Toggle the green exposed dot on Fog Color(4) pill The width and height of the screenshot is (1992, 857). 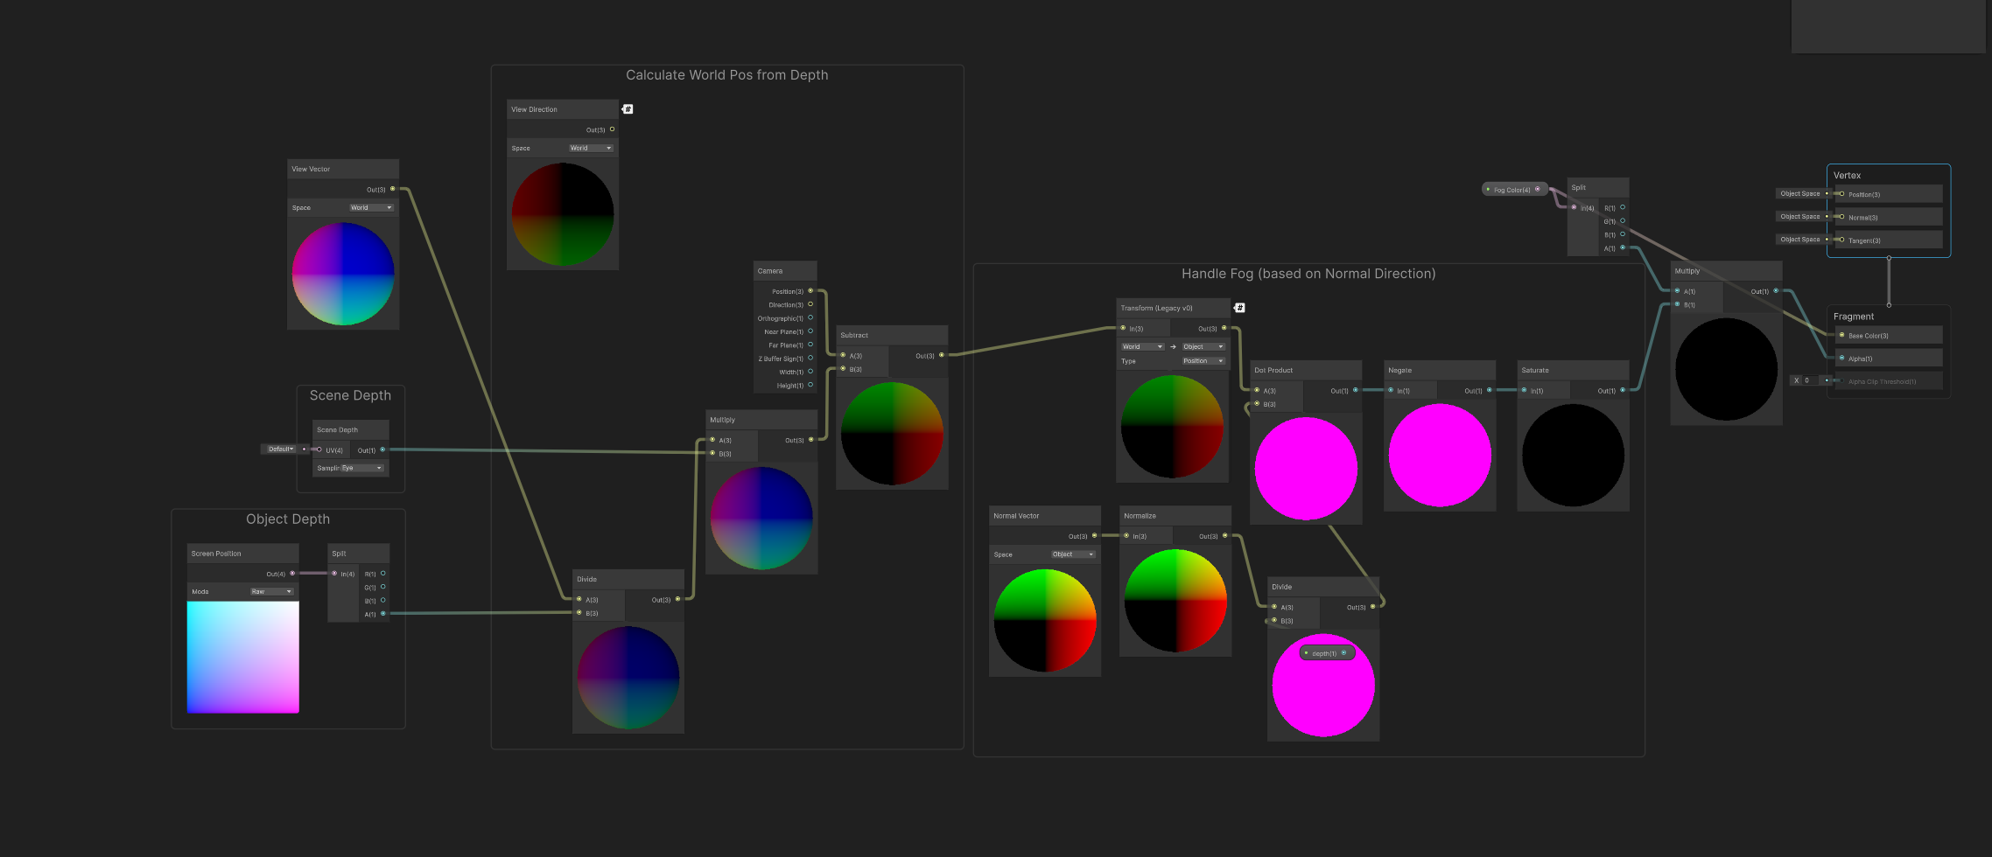pos(1488,188)
